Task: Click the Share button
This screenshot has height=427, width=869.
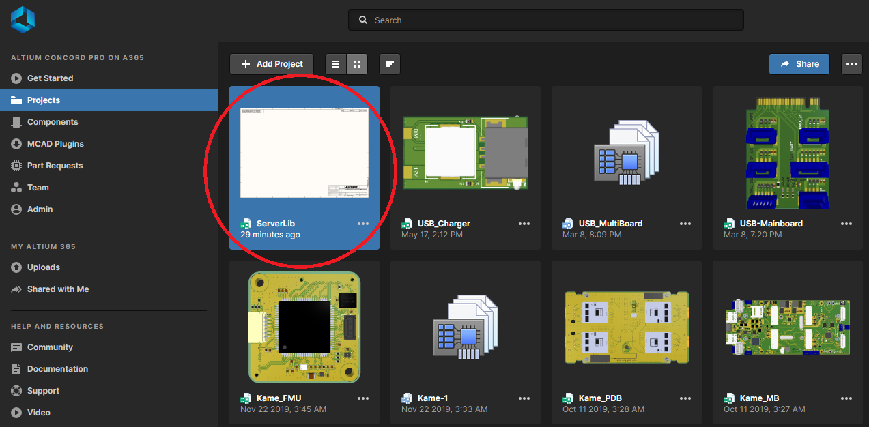Action: coord(799,64)
